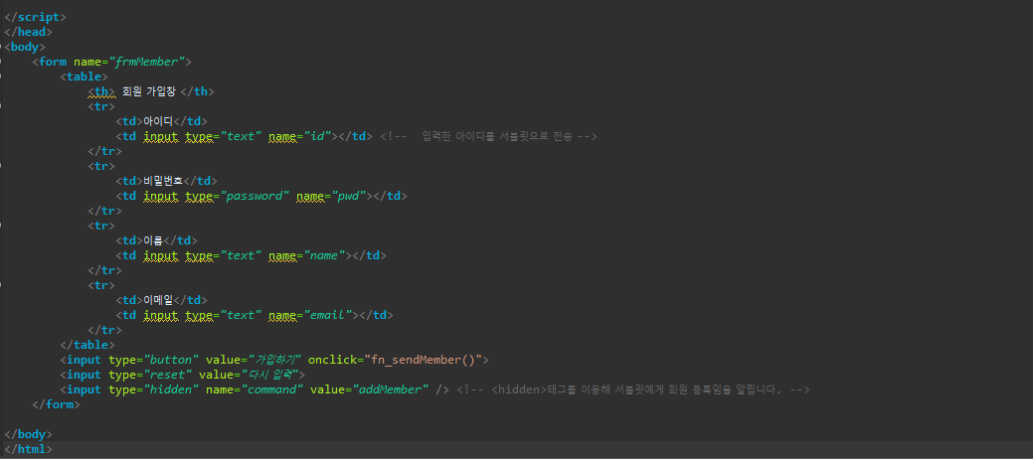Screen dimensions: 1033x459
Task: Click the closing </script> tag
Action: tap(35, 17)
